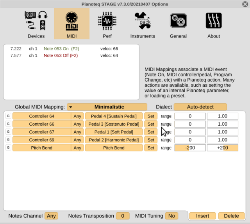Select the Note 053 On (F2) log entry

[61, 49]
